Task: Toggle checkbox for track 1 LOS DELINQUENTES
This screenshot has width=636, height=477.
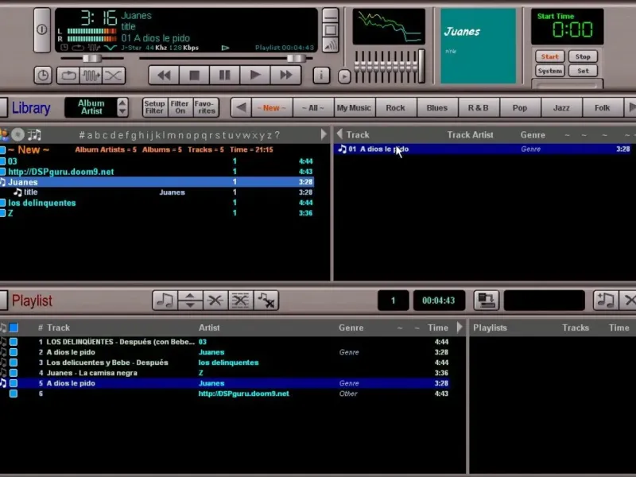Action: click(14, 342)
